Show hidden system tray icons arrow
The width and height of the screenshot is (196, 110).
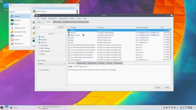coord(177,108)
